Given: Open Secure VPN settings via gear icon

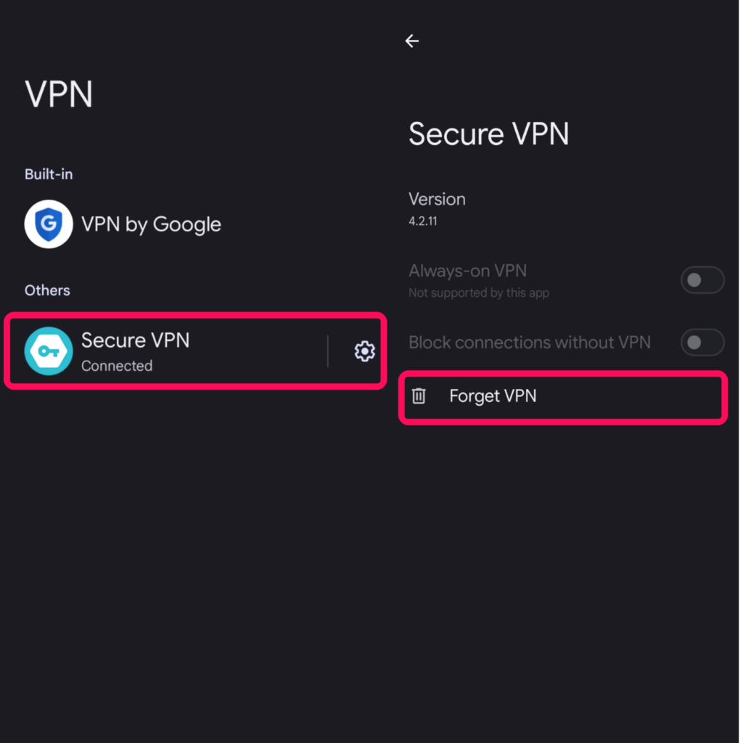Looking at the screenshot, I should coord(364,351).
